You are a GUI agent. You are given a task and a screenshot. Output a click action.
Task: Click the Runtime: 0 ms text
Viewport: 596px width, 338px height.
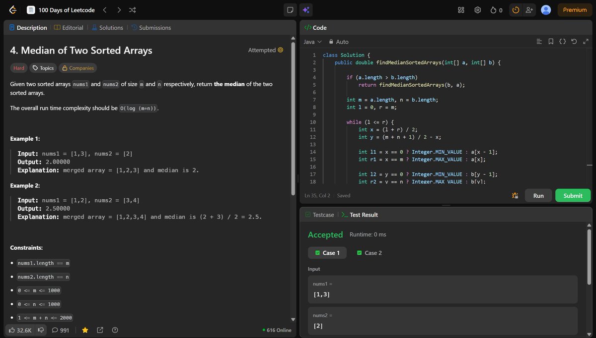click(x=368, y=234)
